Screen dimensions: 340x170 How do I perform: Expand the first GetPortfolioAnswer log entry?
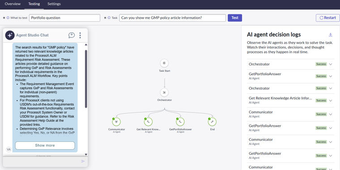pyautogui.click(x=331, y=76)
